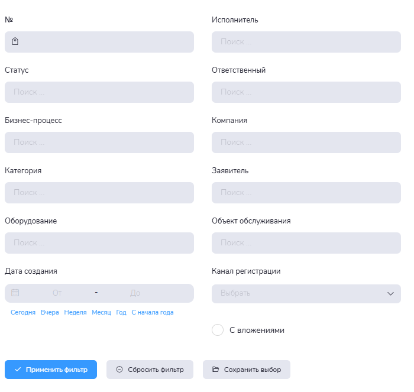Choose the Неделя quick range
This screenshot has height=392, width=414.
pos(75,312)
